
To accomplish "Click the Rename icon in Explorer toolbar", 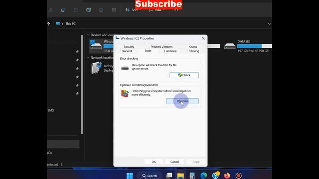I will [89, 10].
